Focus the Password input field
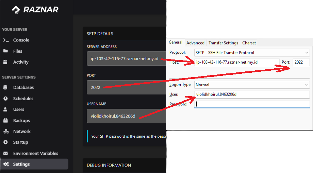313x173 pixels. pos(252,104)
